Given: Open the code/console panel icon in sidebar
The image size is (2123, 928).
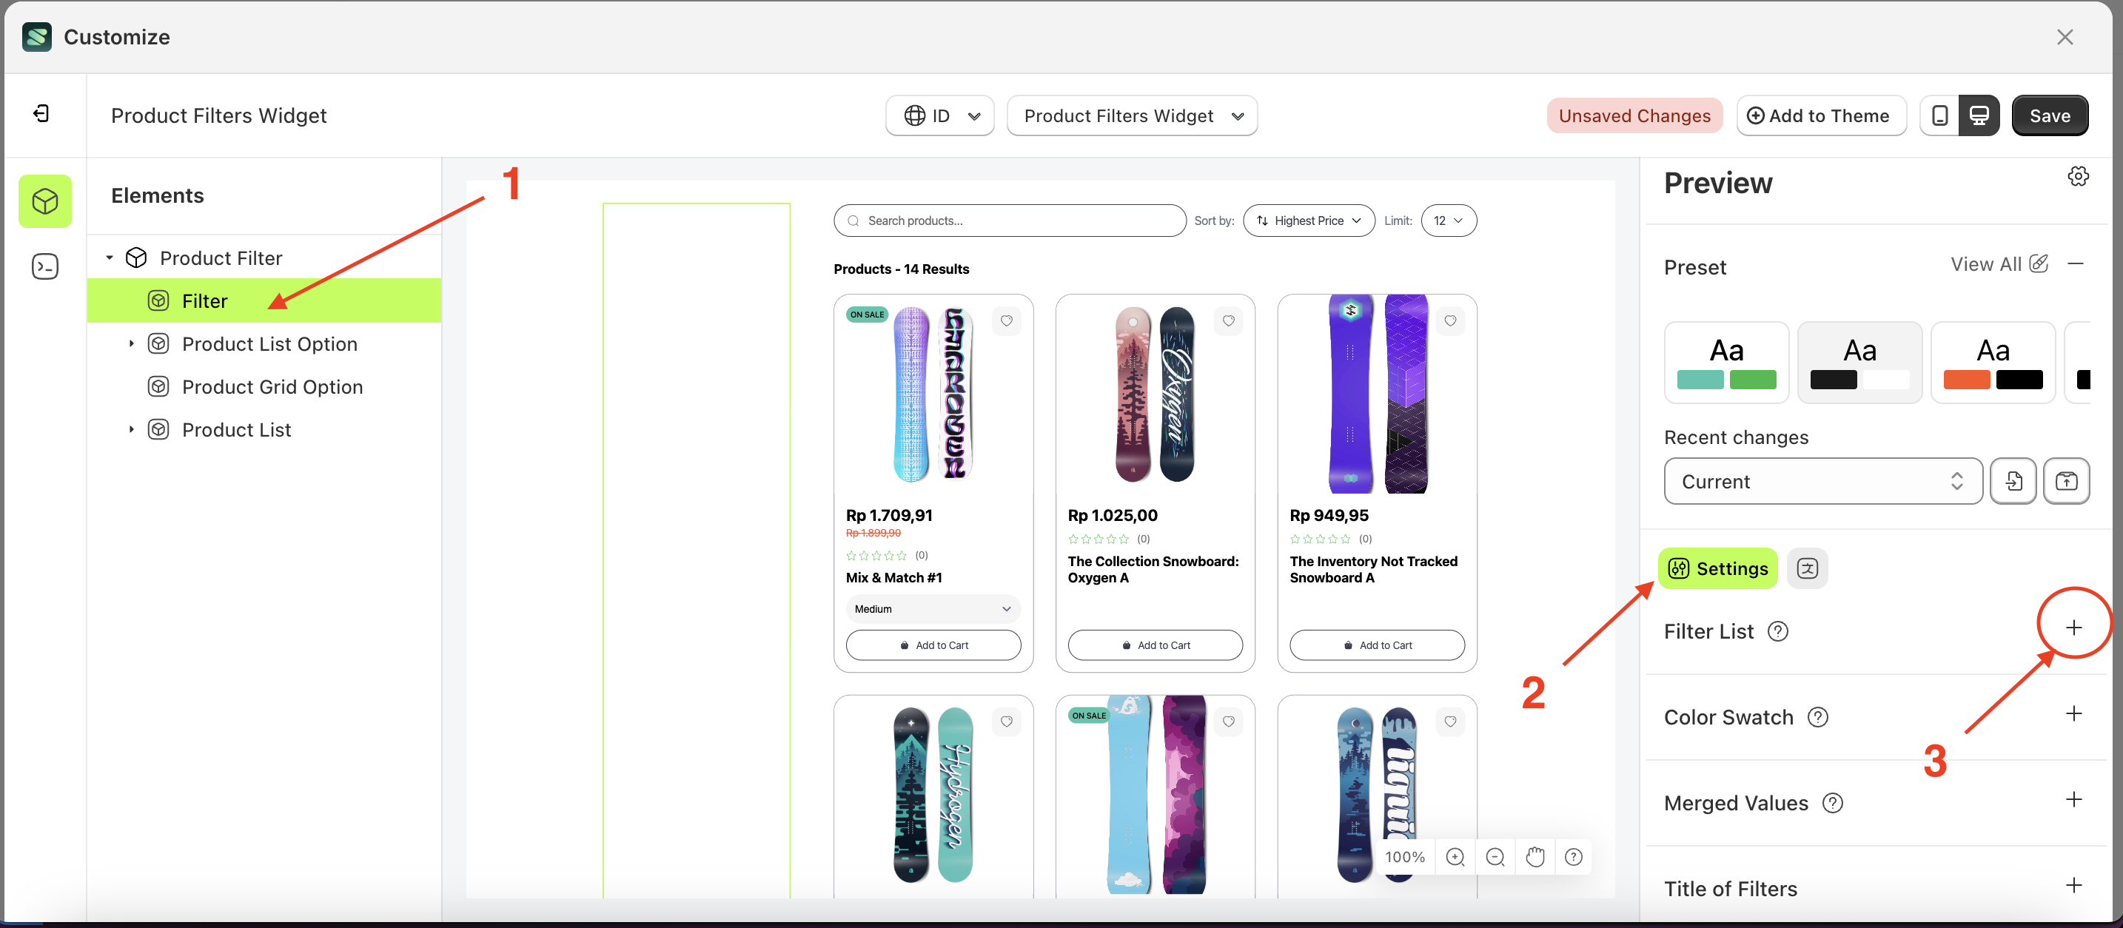Looking at the screenshot, I should 44,266.
